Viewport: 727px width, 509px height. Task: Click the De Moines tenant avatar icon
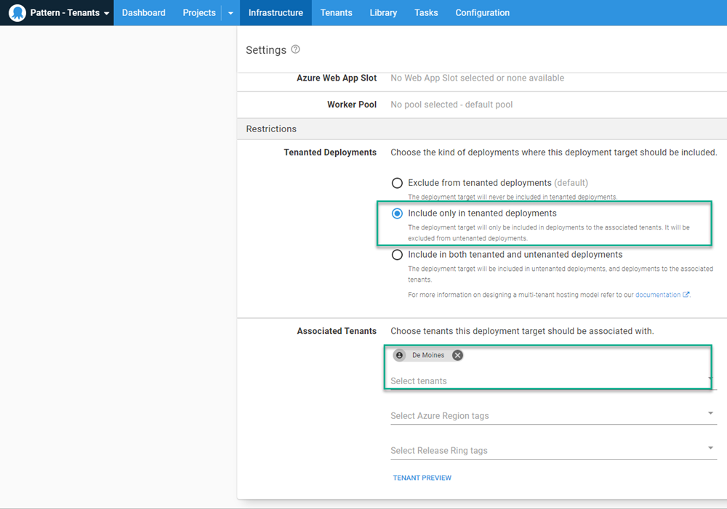tap(400, 355)
